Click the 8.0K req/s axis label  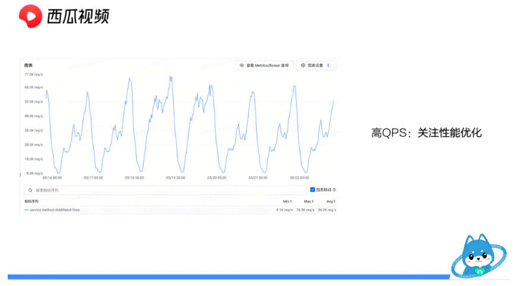34,173
